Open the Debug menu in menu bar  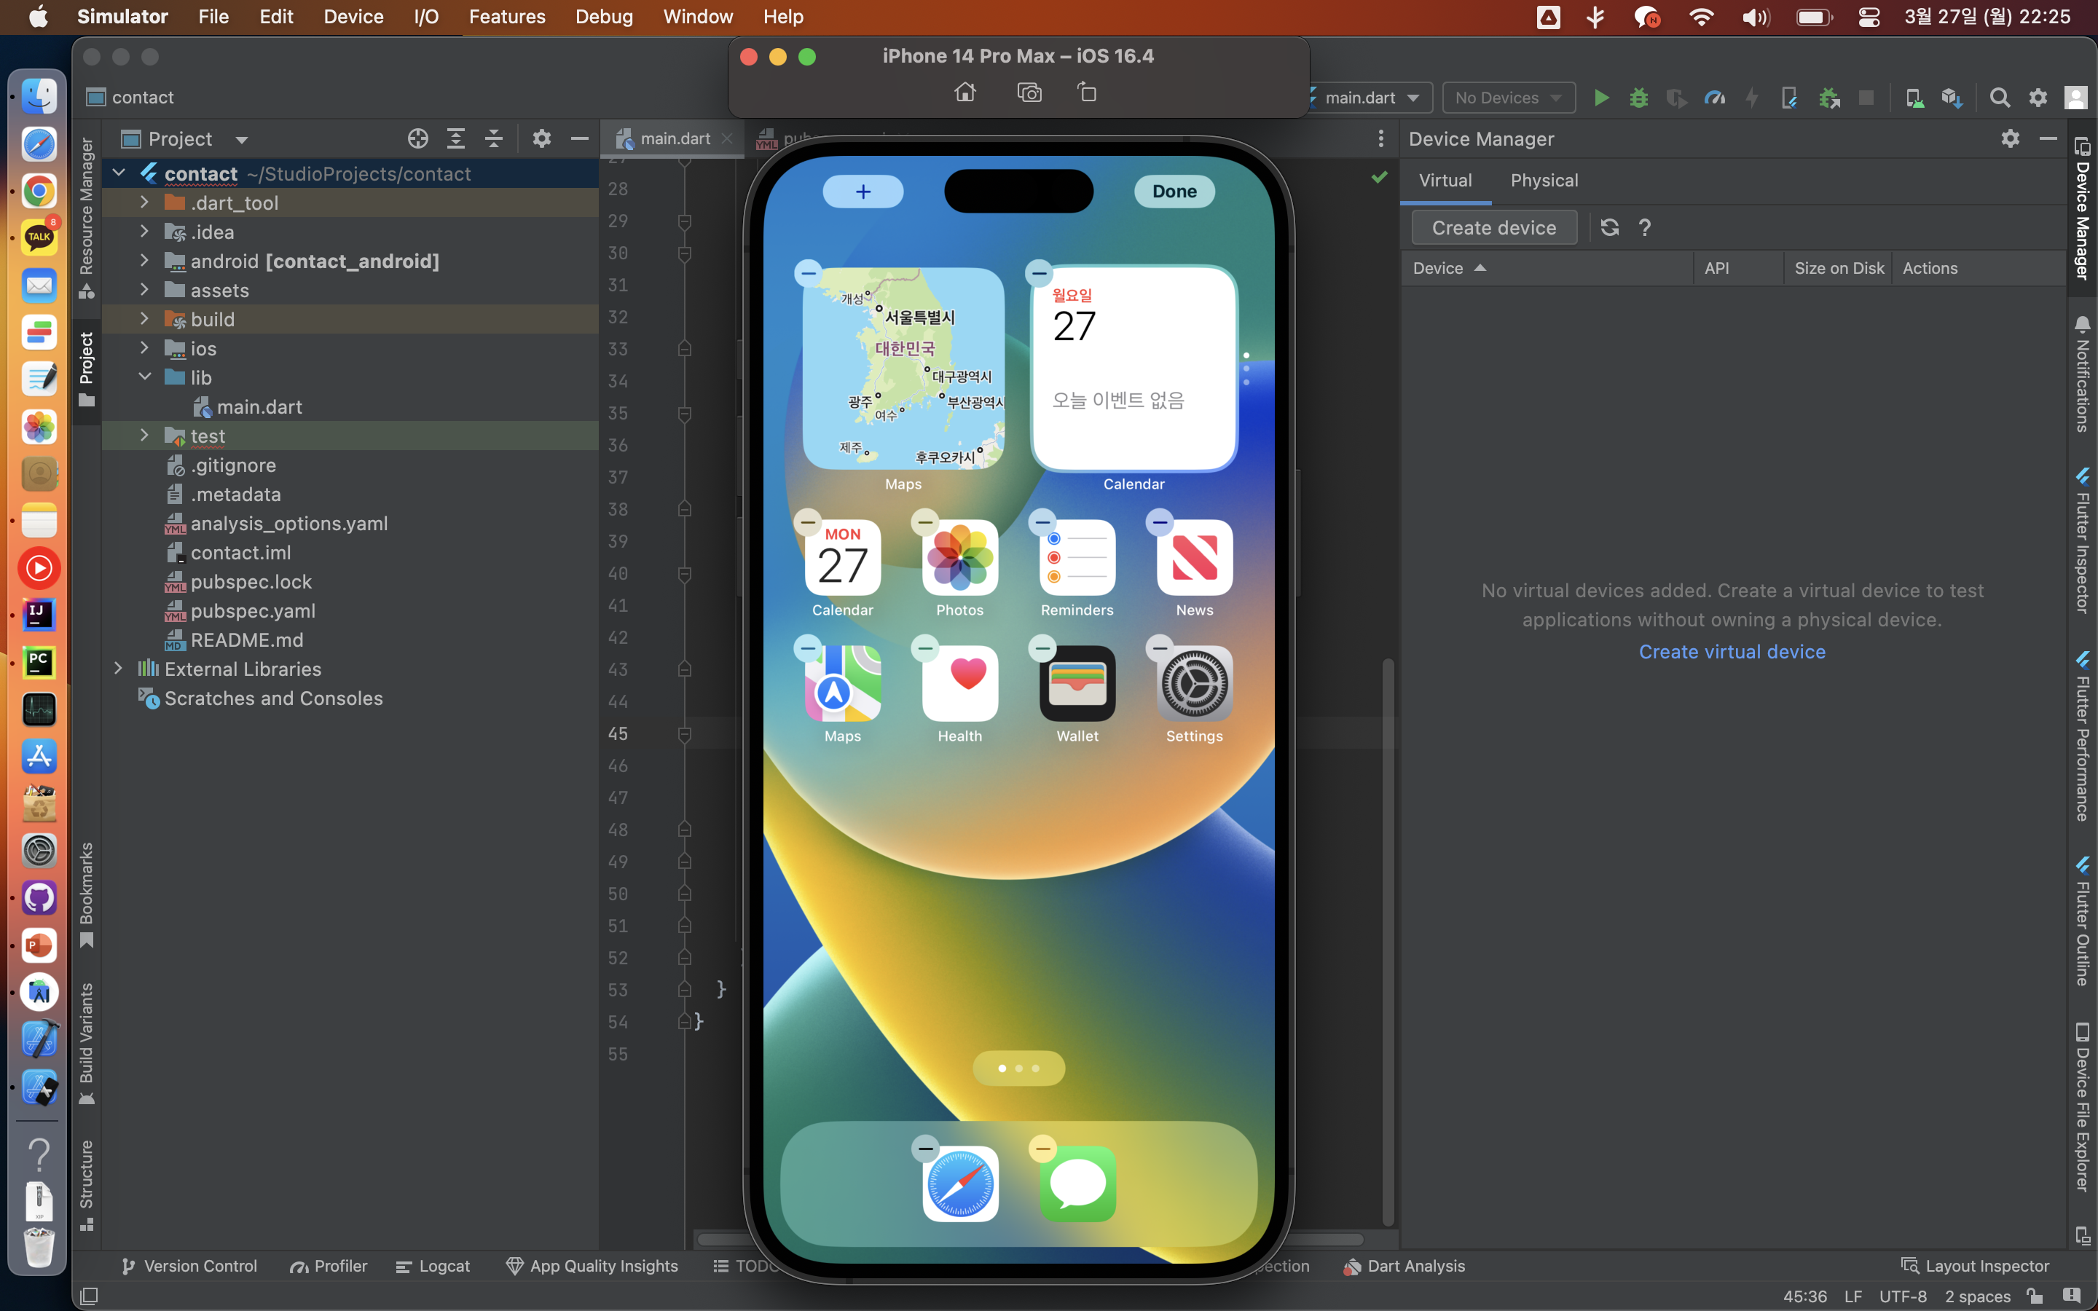(x=603, y=17)
